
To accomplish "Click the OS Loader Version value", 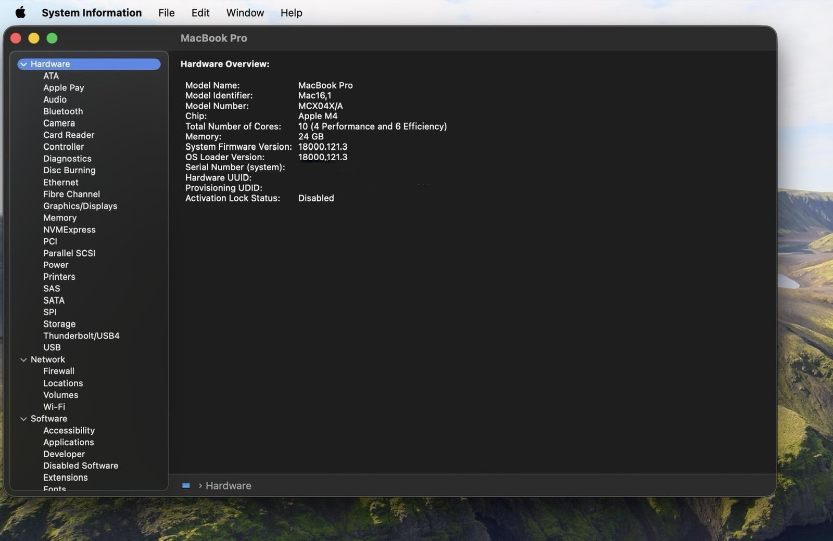I will pyautogui.click(x=322, y=157).
